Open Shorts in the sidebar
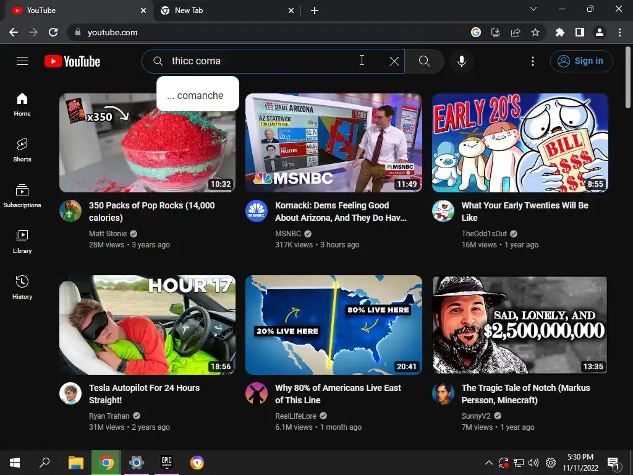The image size is (633, 475). [x=22, y=150]
